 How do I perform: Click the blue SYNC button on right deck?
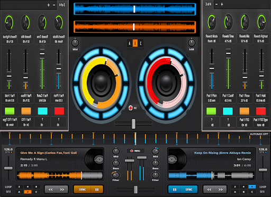[189, 190]
